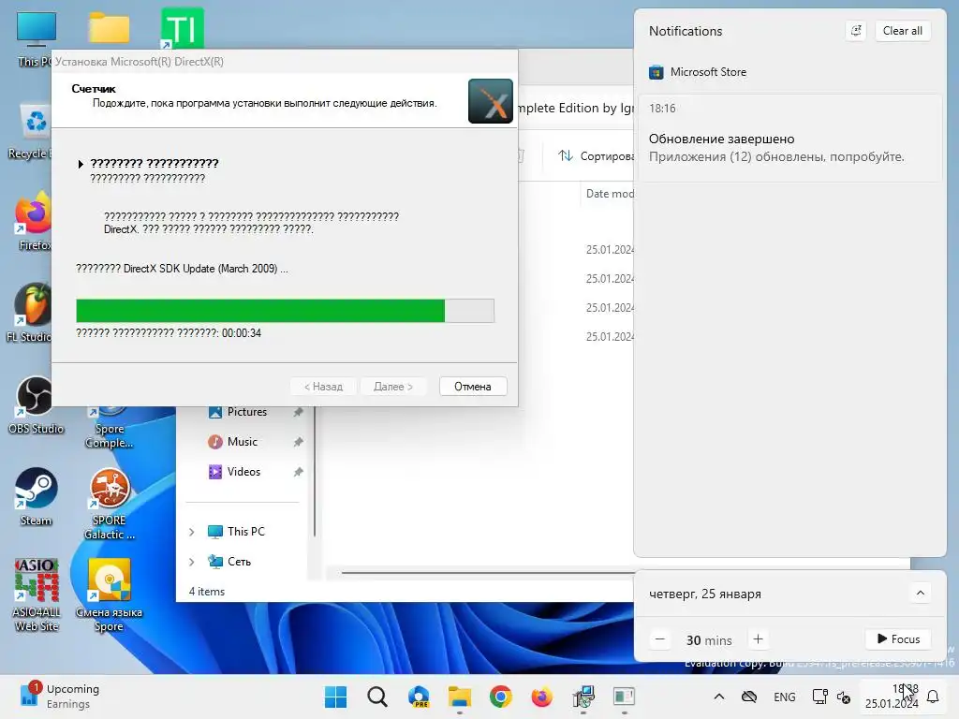Open the Microsoft Store notification header
Image resolution: width=959 pixels, height=719 pixels.
(x=698, y=72)
